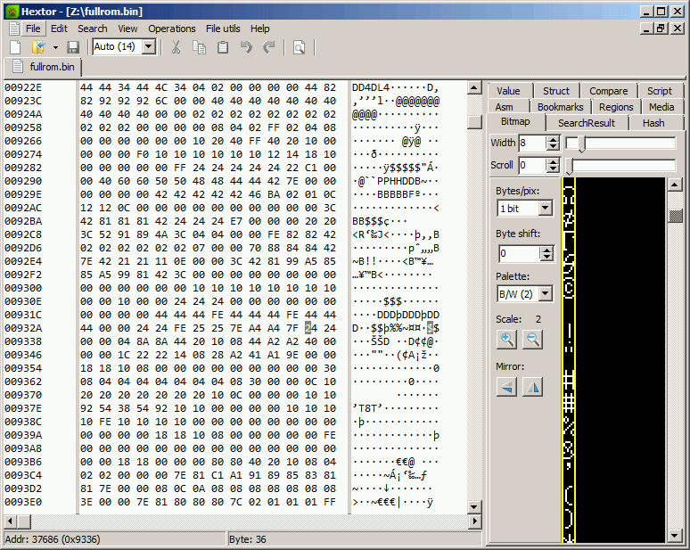Click the highlighted 24 byte in row 00932A
The image size is (690, 550).
click(310, 328)
